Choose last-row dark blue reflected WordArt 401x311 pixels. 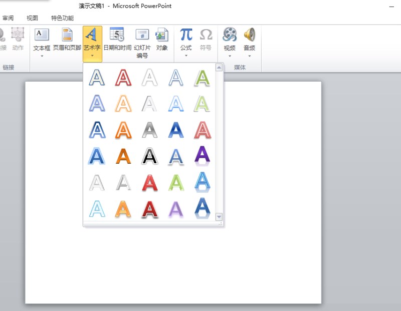[203, 208]
